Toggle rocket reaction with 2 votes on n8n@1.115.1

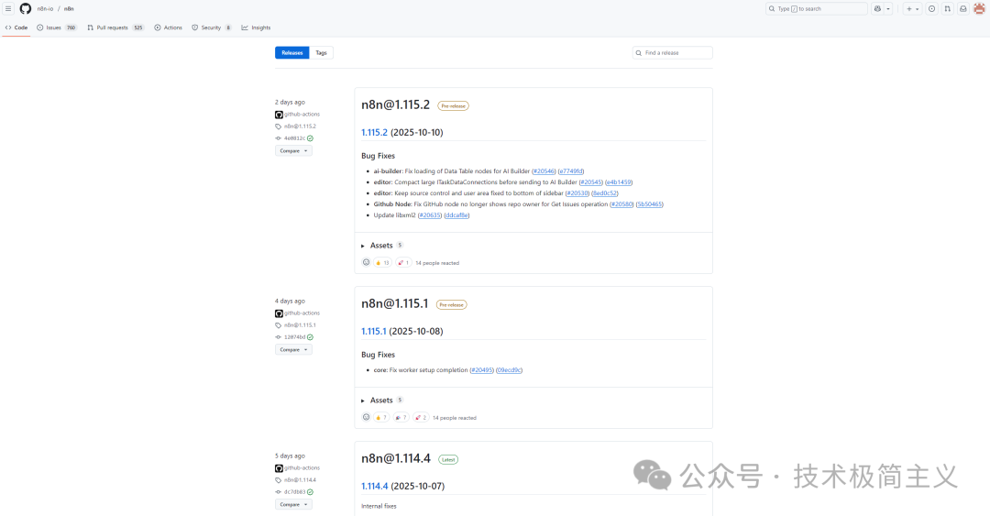[421, 417]
